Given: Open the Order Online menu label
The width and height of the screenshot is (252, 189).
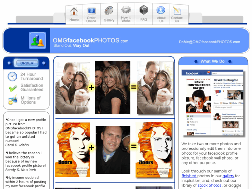Looking at the screenshot, I should click(91, 19).
